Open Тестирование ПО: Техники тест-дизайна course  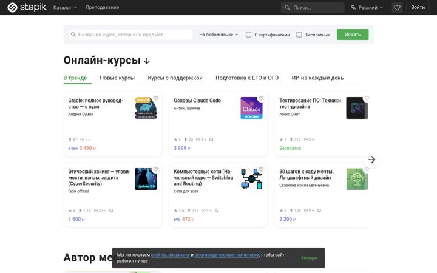click(310, 103)
